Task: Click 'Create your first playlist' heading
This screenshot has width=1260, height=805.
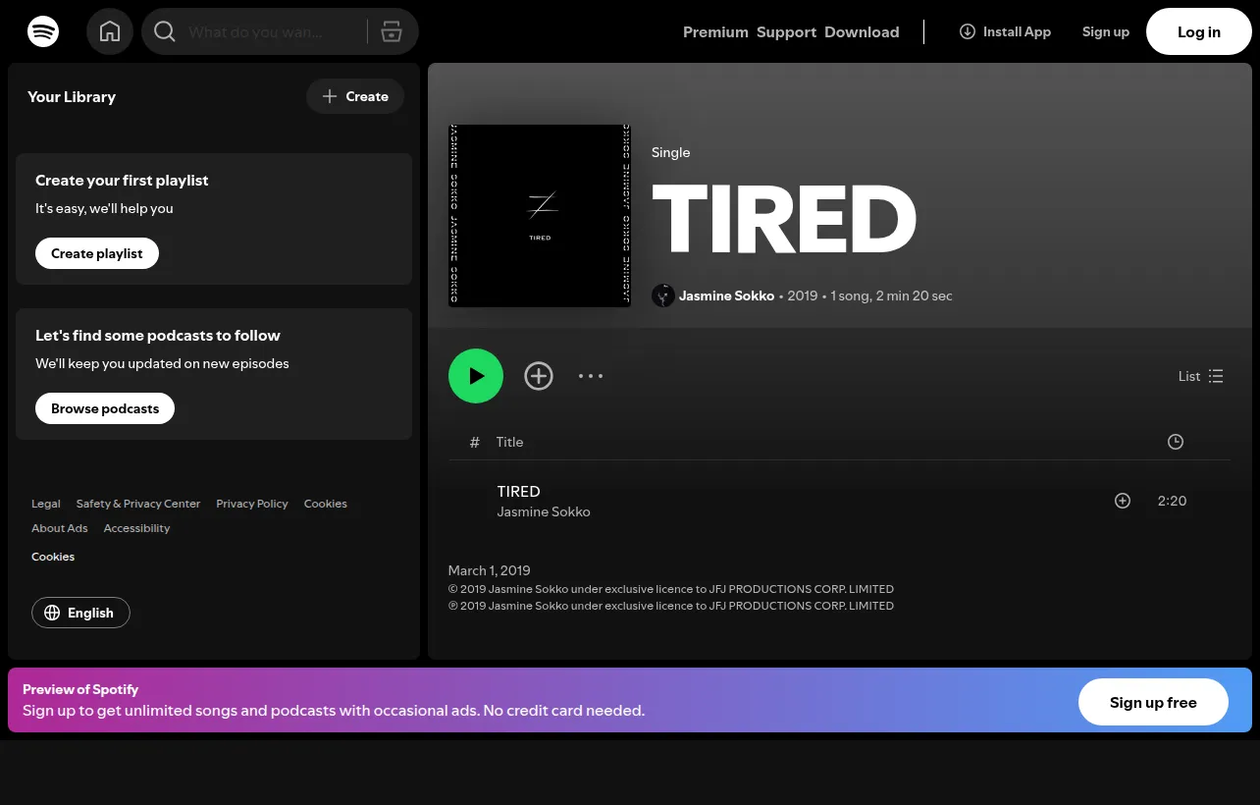Action: tap(122, 181)
